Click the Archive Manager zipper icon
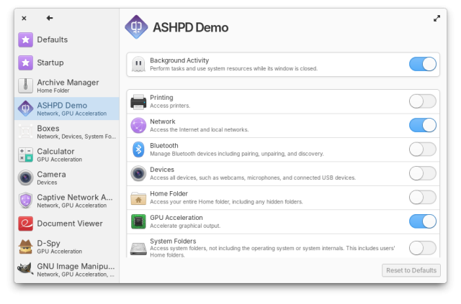The width and height of the screenshot is (461, 304). pyautogui.click(x=26, y=86)
